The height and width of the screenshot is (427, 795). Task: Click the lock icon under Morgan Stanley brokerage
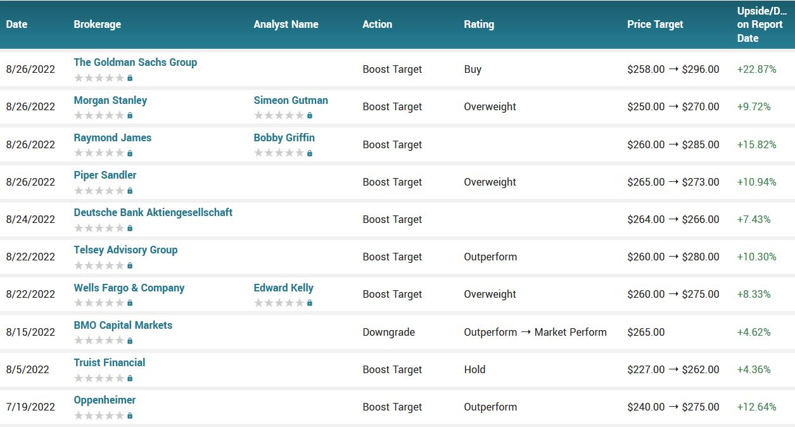coord(130,115)
